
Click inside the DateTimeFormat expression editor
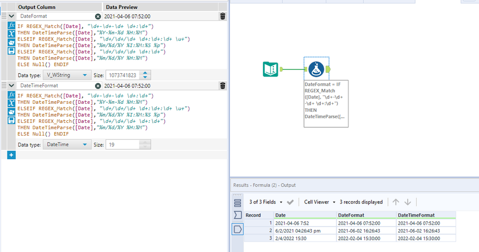pos(121,115)
